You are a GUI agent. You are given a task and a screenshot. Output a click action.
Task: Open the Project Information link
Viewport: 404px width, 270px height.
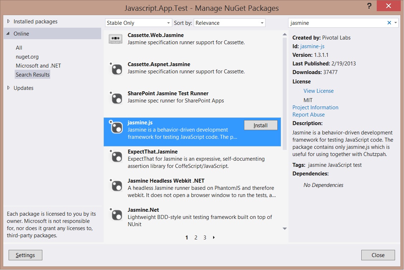(x=315, y=107)
